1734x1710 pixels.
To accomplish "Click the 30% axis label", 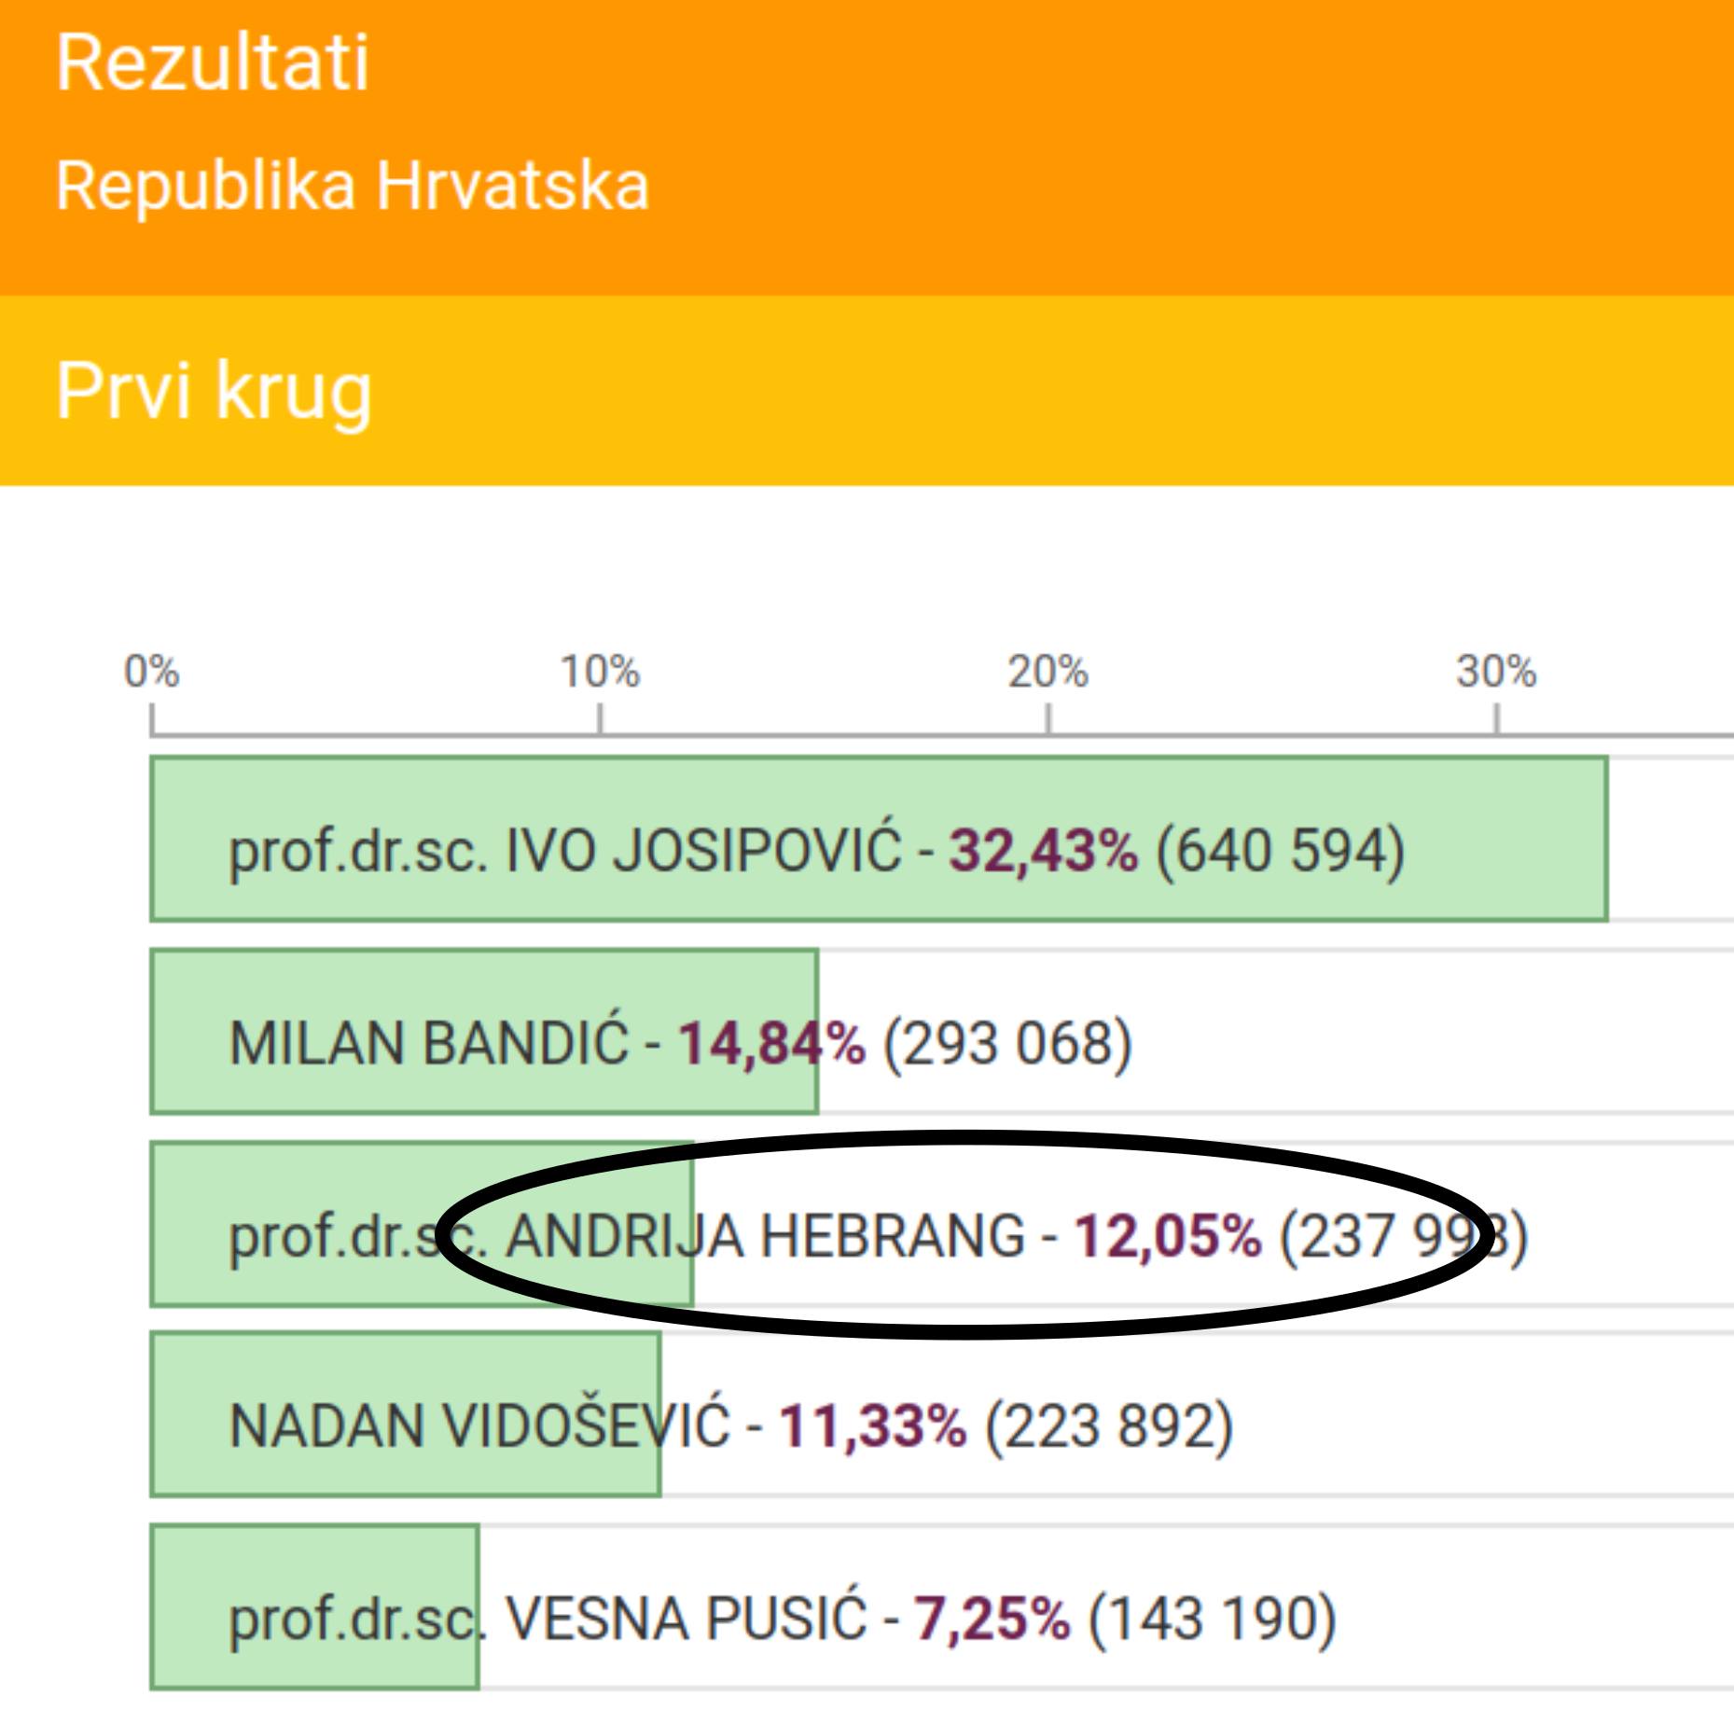I will pyautogui.click(x=1496, y=671).
